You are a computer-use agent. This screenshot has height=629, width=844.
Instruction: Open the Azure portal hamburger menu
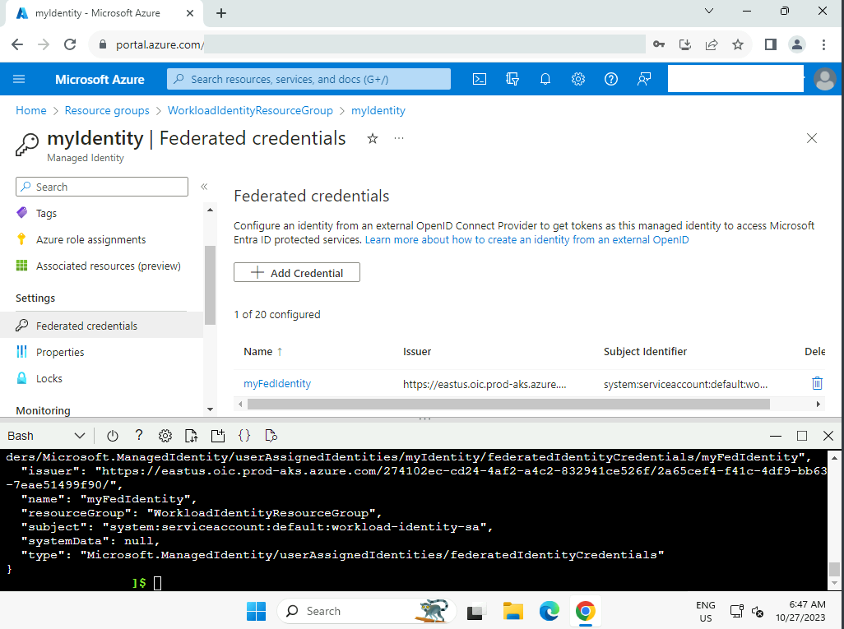coord(19,80)
